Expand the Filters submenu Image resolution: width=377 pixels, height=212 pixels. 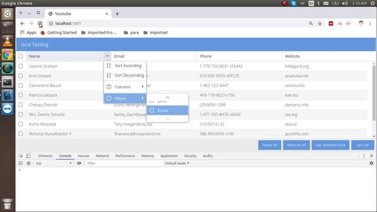click(125, 98)
